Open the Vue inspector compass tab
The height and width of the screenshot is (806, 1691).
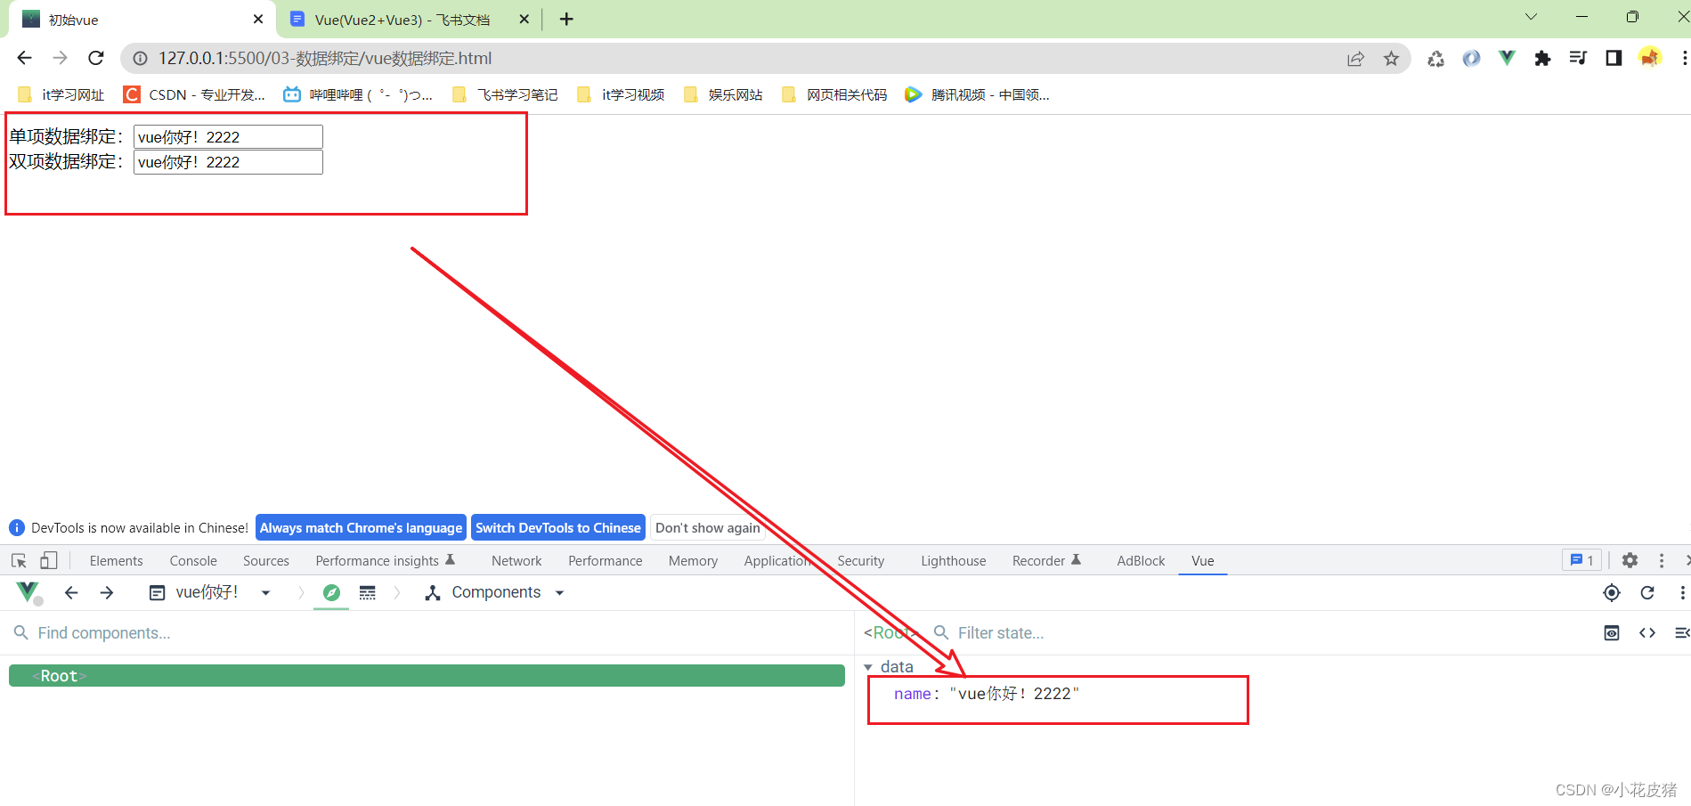pos(331,592)
